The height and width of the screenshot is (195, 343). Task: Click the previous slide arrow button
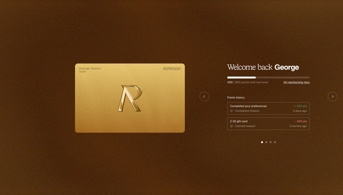tap(204, 97)
